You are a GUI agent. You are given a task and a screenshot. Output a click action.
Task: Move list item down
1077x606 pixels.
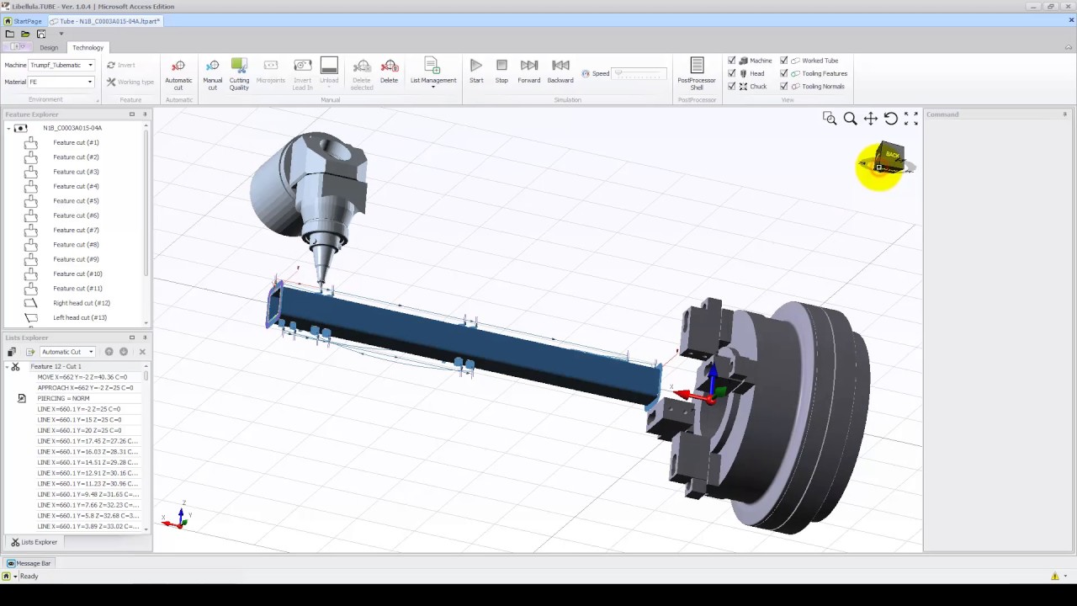pyautogui.click(x=124, y=352)
